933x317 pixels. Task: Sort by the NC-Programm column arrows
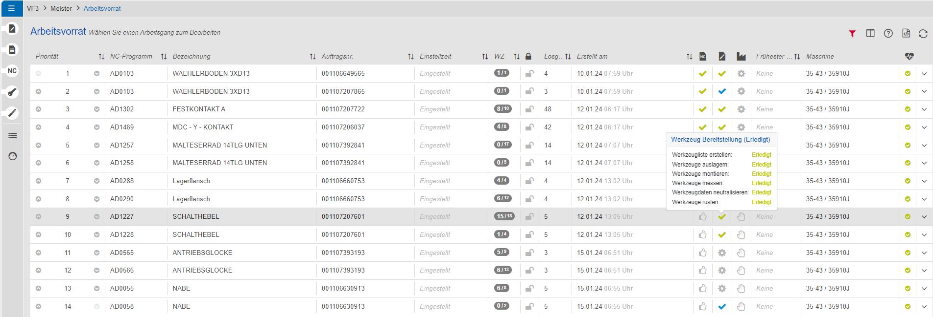point(164,57)
